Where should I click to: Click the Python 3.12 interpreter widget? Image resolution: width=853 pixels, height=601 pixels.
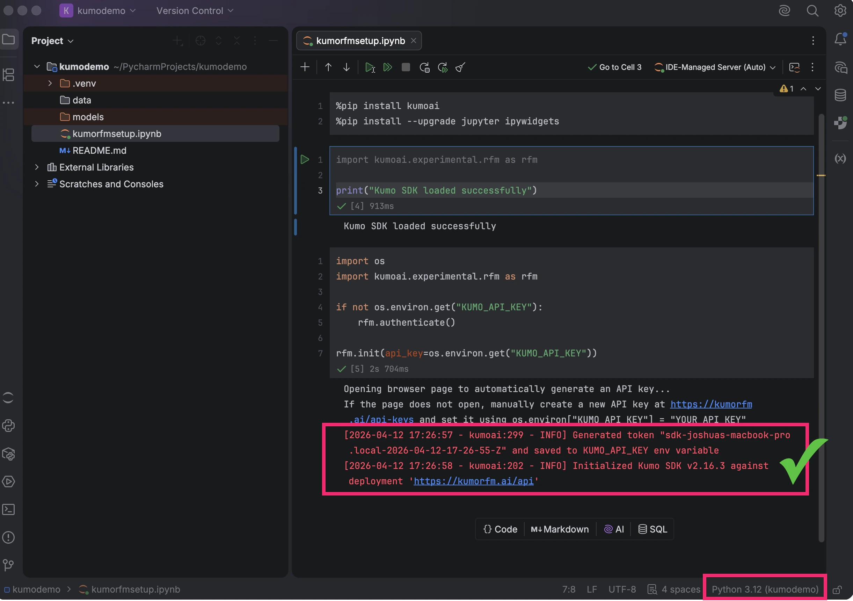click(765, 589)
